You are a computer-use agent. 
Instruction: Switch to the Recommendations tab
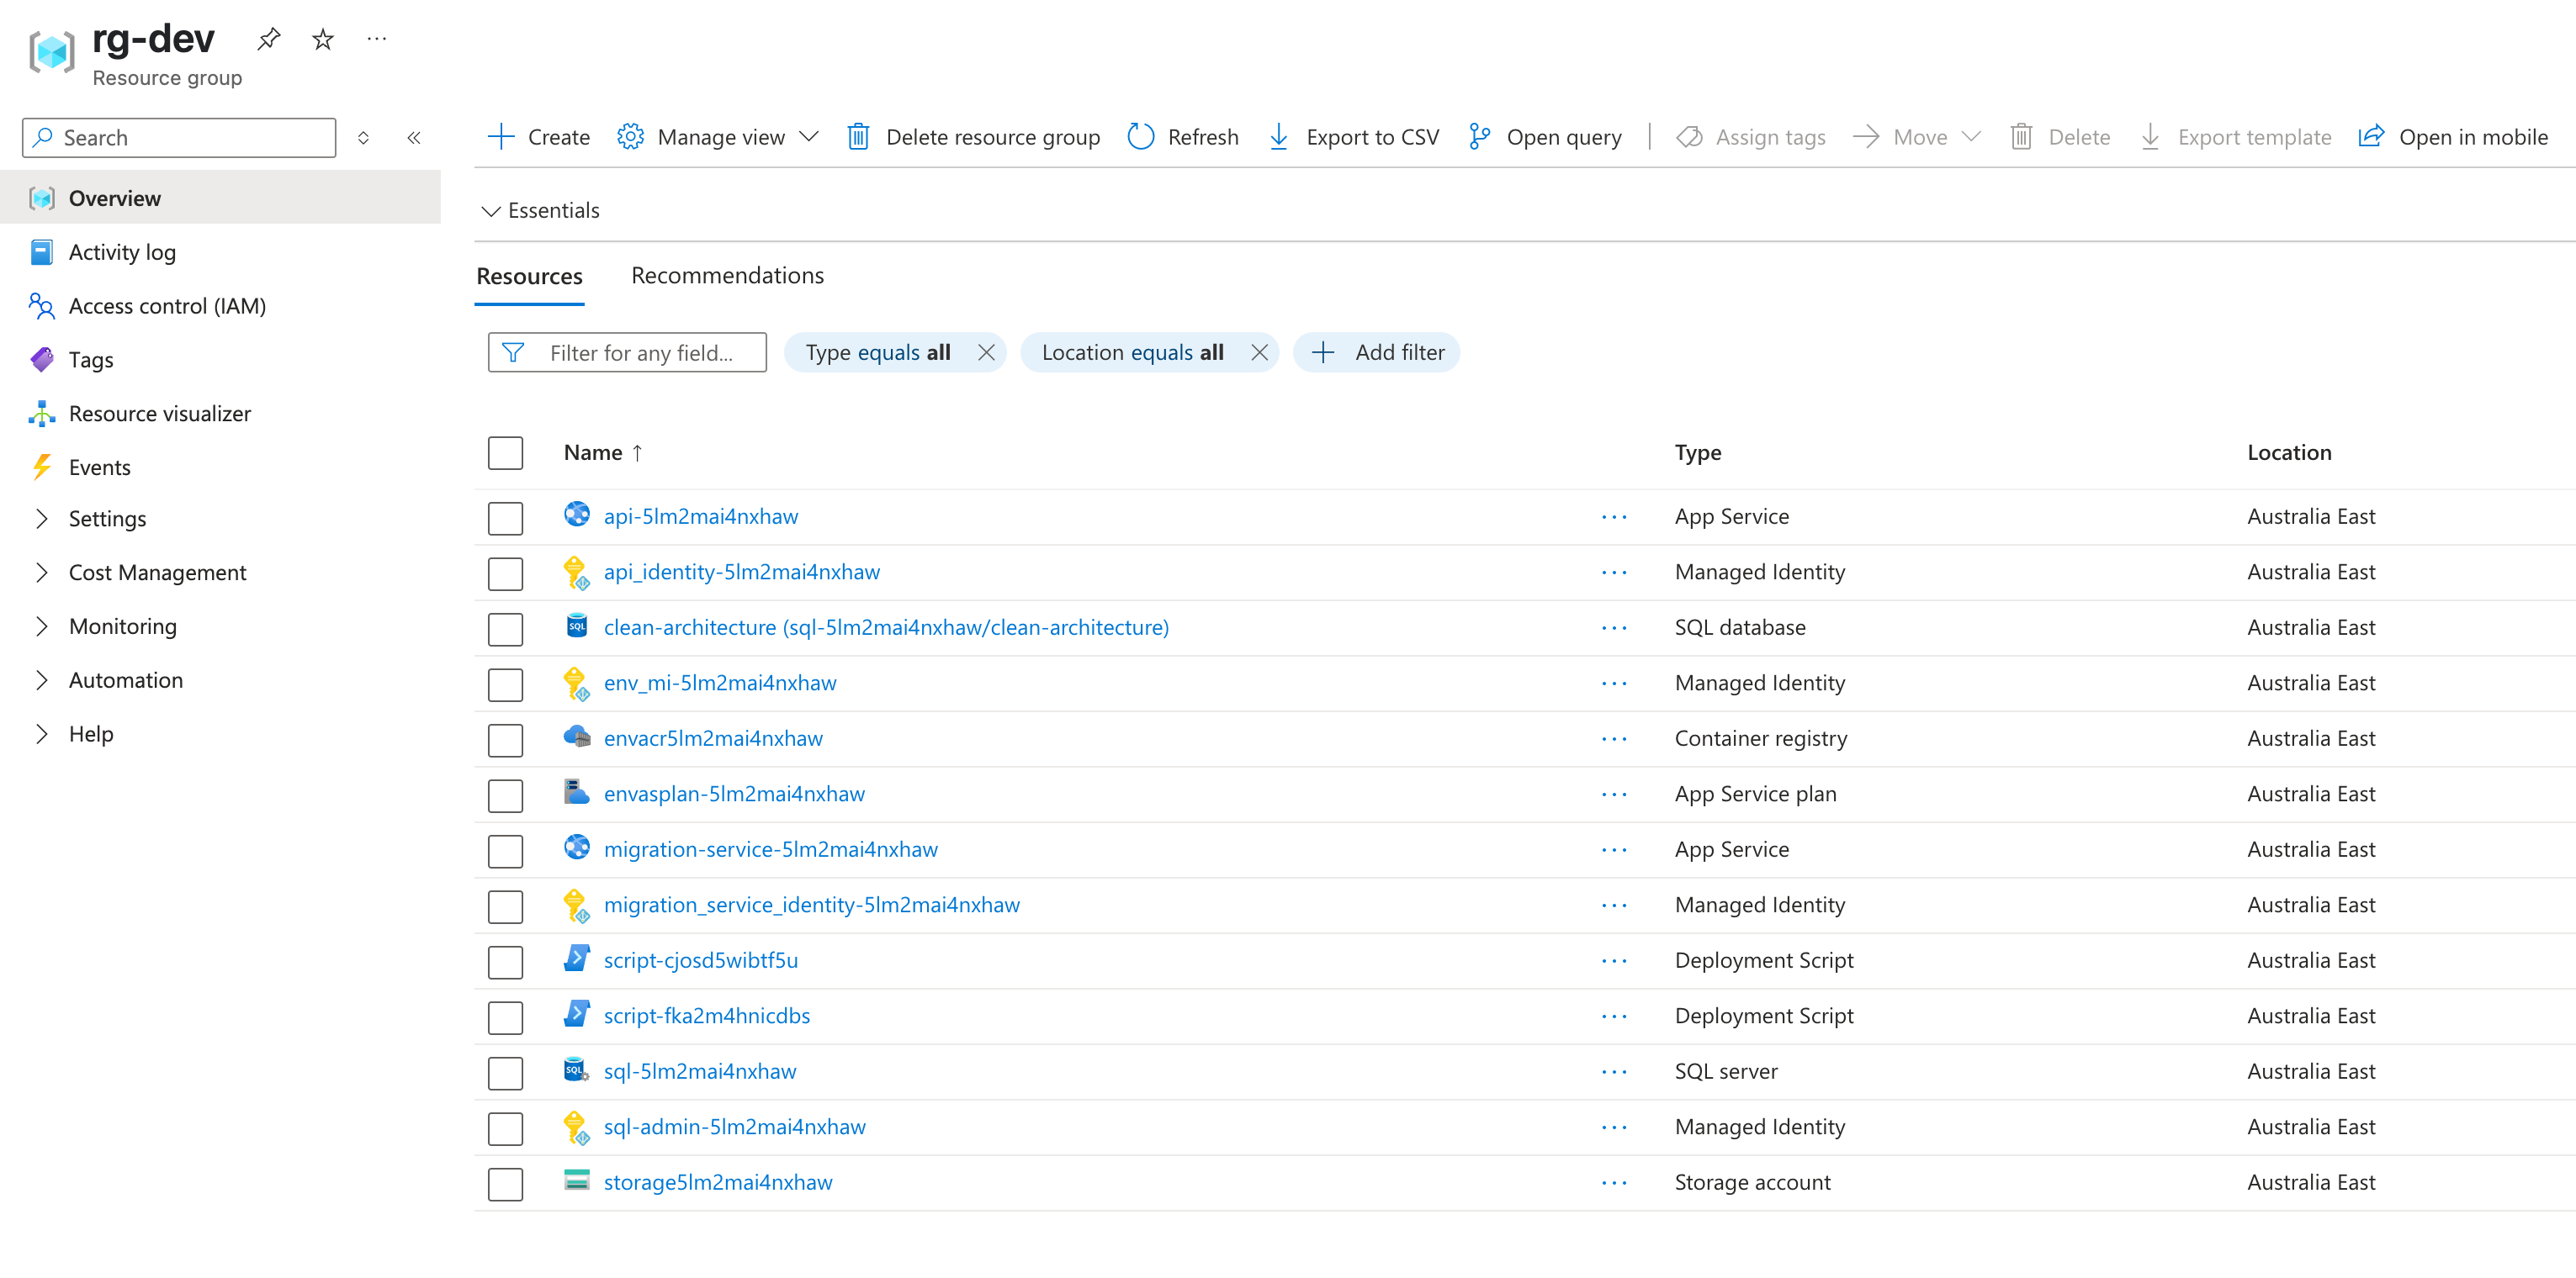pyautogui.click(x=727, y=275)
